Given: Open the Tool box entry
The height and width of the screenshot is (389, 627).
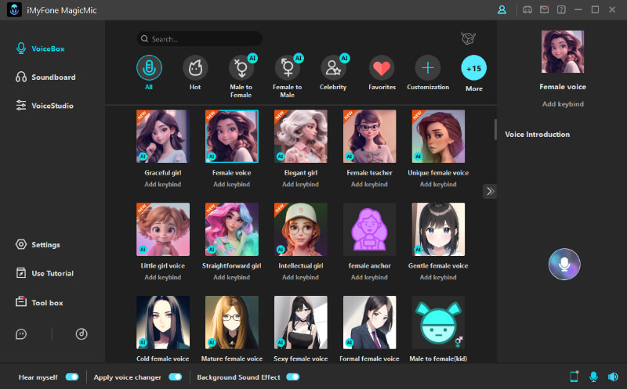Looking at the screenshot, I should [x=39, y=302].
